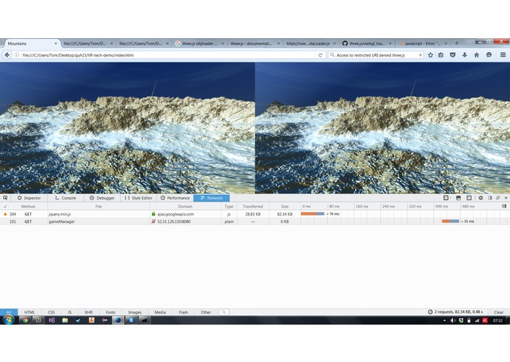Screen dimensions: 510x362
Task: Switch to the Console tab
Action: point(65,198)
